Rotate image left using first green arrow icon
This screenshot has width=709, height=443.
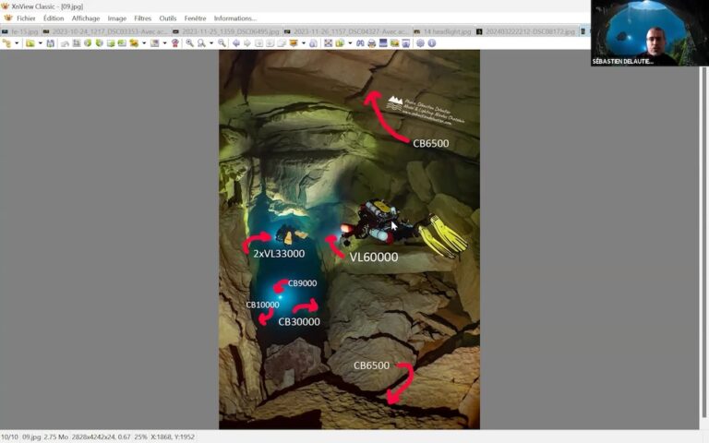click(88, 43)
